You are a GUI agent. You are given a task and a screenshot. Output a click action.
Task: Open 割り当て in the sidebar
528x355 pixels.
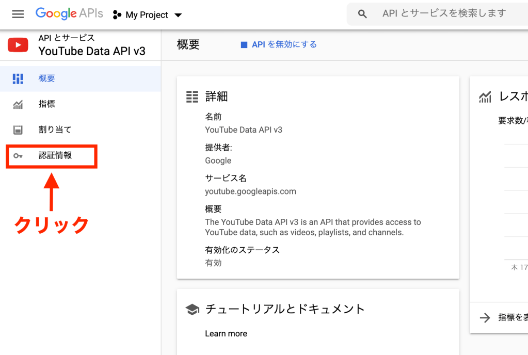click(55, 130)
